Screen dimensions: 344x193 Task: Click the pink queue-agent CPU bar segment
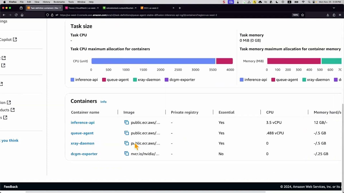click(x=224, y=61)
